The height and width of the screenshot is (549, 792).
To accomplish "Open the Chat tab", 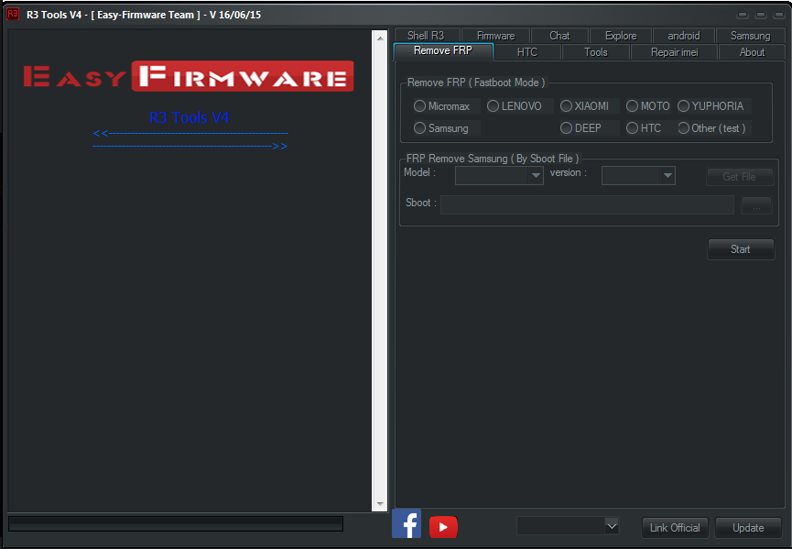I will coord(559,36).
